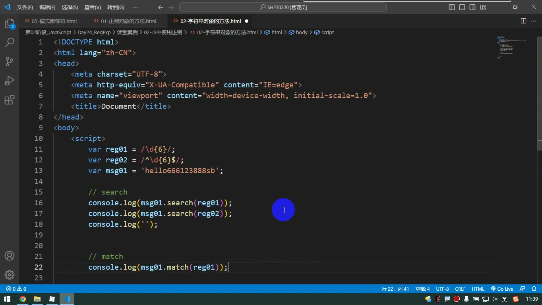Click the errors and warnings status indicator
The width and height of the screenshot is (542, 305).
tap(16, 289)
